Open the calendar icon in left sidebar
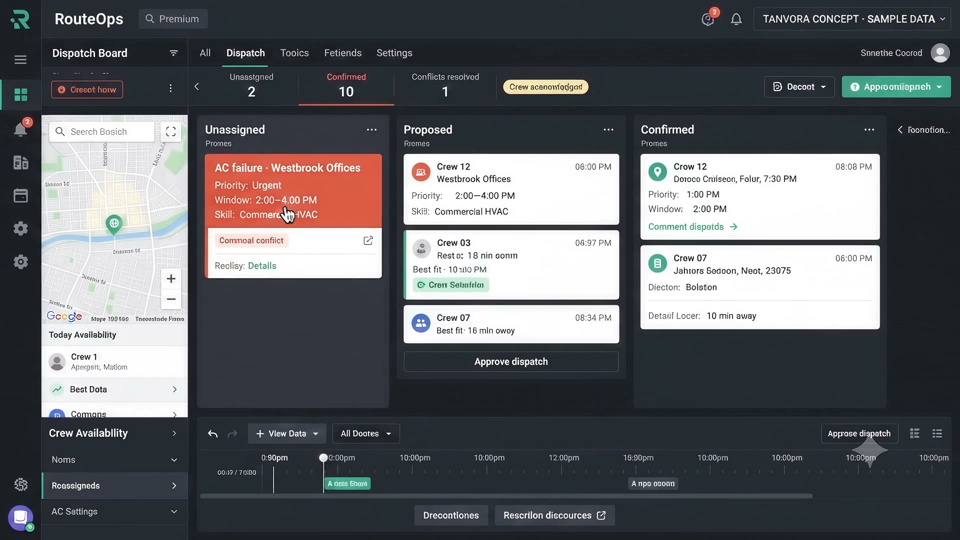 (20, 195)
